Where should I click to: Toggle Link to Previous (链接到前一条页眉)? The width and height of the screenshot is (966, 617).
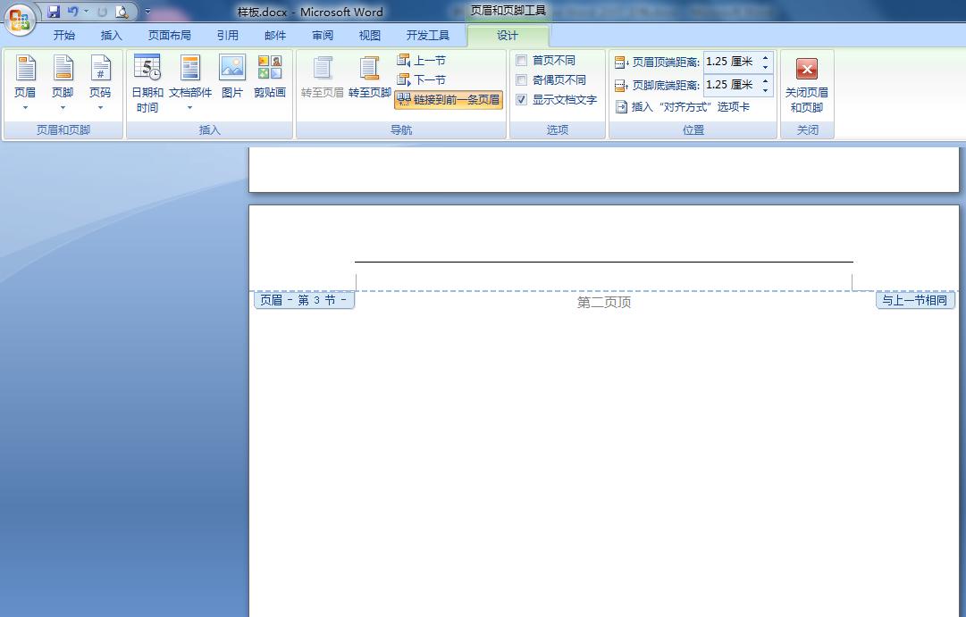tap(449, 100)
